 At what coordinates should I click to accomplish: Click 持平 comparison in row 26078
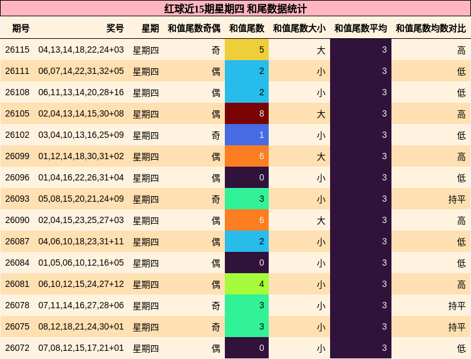click(x=457, y=306)
